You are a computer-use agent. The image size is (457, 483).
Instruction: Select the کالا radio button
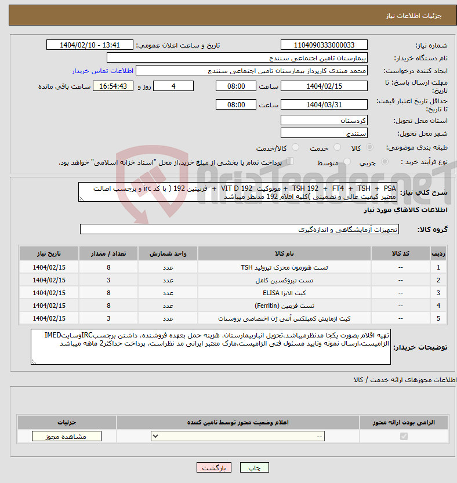[369, 147]
